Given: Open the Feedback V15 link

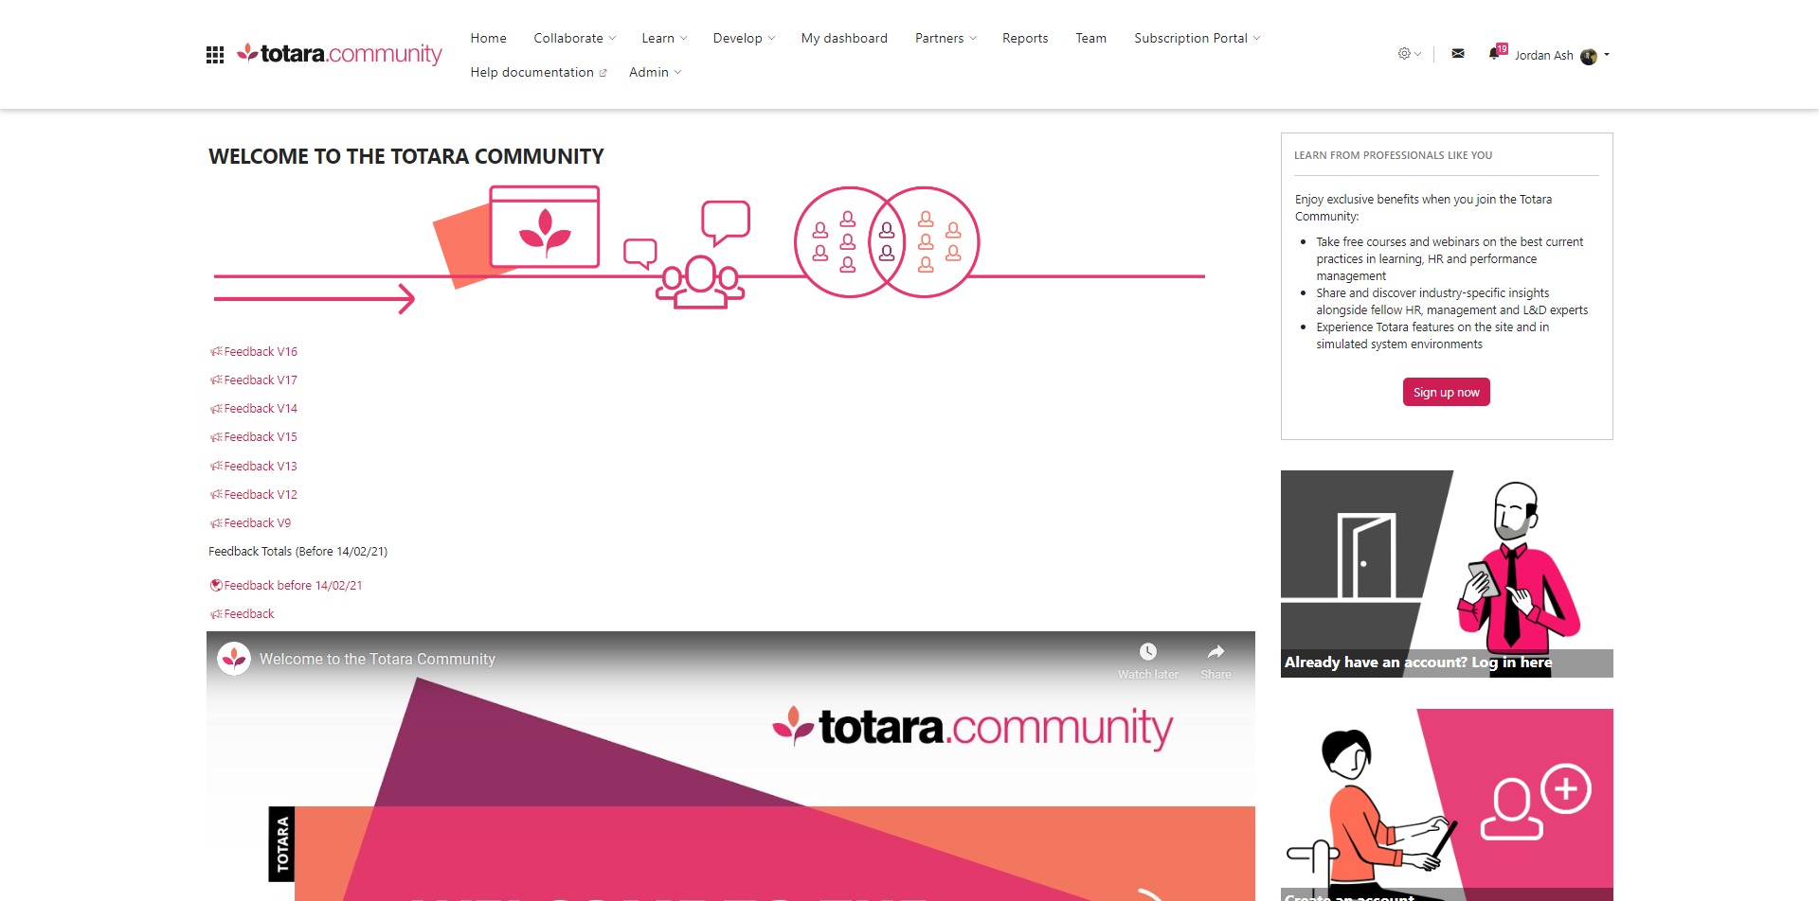Looking at the screenshot, I should (x=261, y=436).
